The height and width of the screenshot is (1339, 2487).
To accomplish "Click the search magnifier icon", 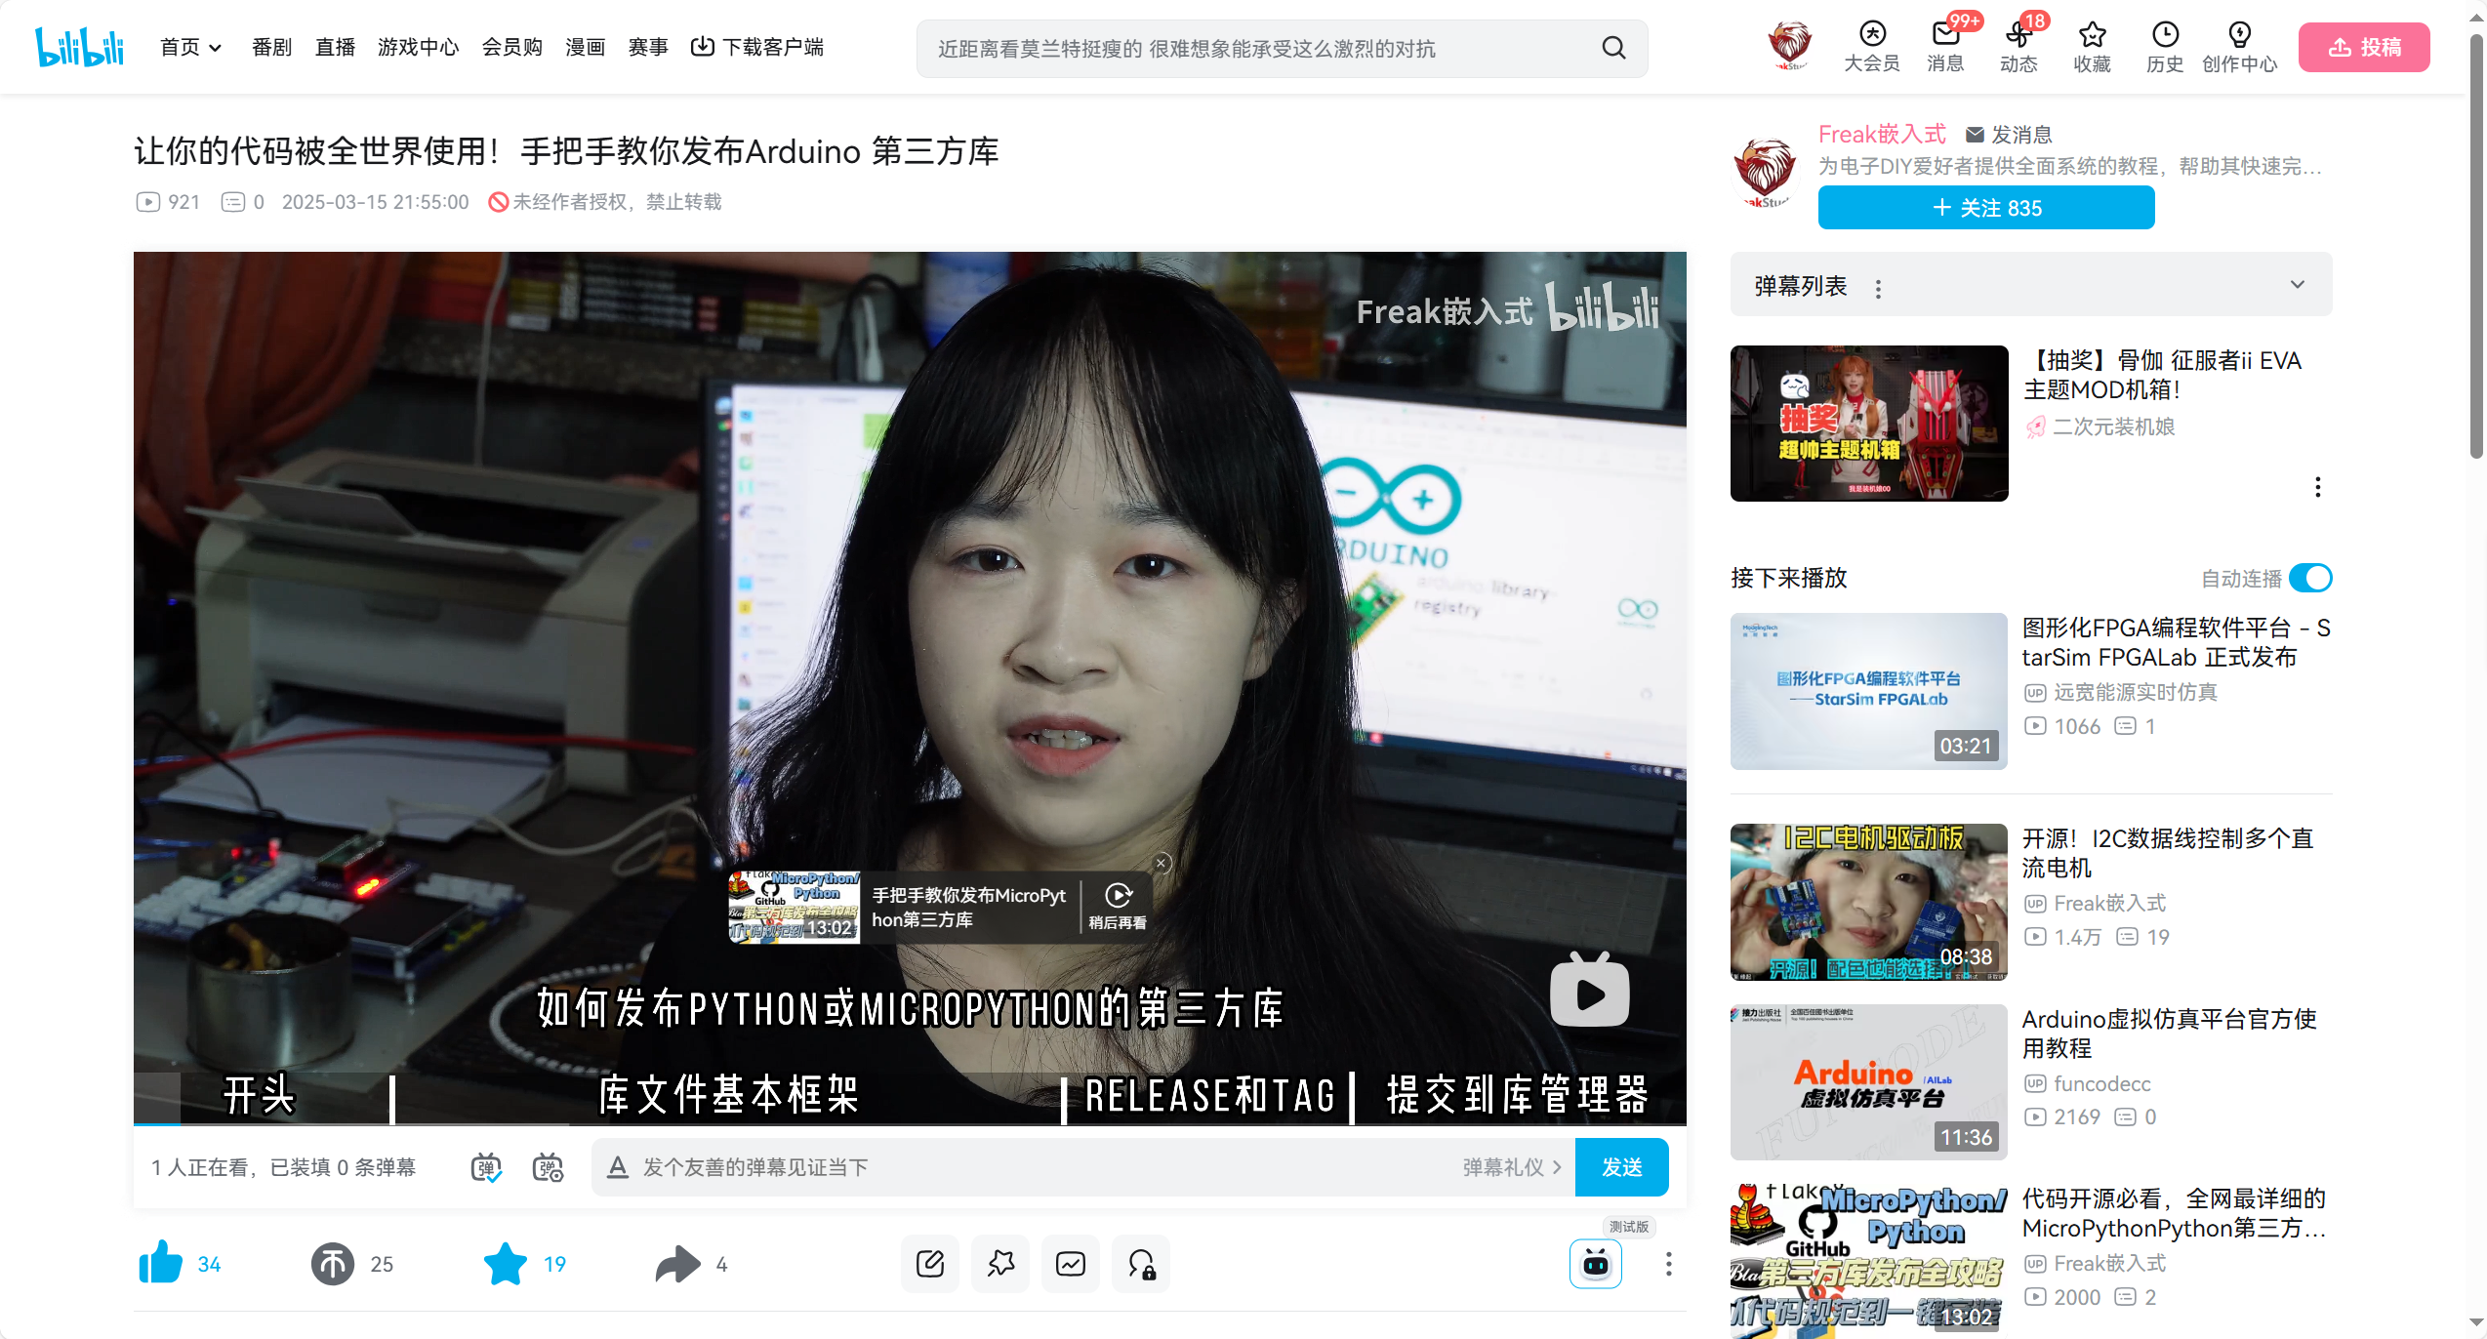I will click(x=1613, y=48).
